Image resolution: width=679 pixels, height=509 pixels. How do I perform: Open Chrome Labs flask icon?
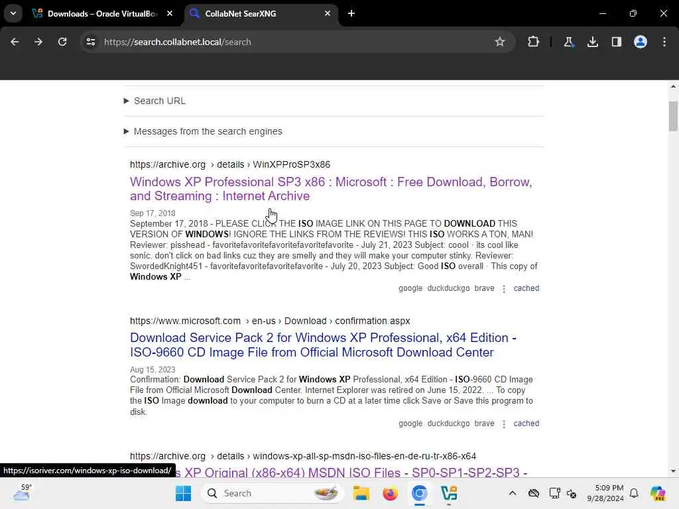point(568,42)
